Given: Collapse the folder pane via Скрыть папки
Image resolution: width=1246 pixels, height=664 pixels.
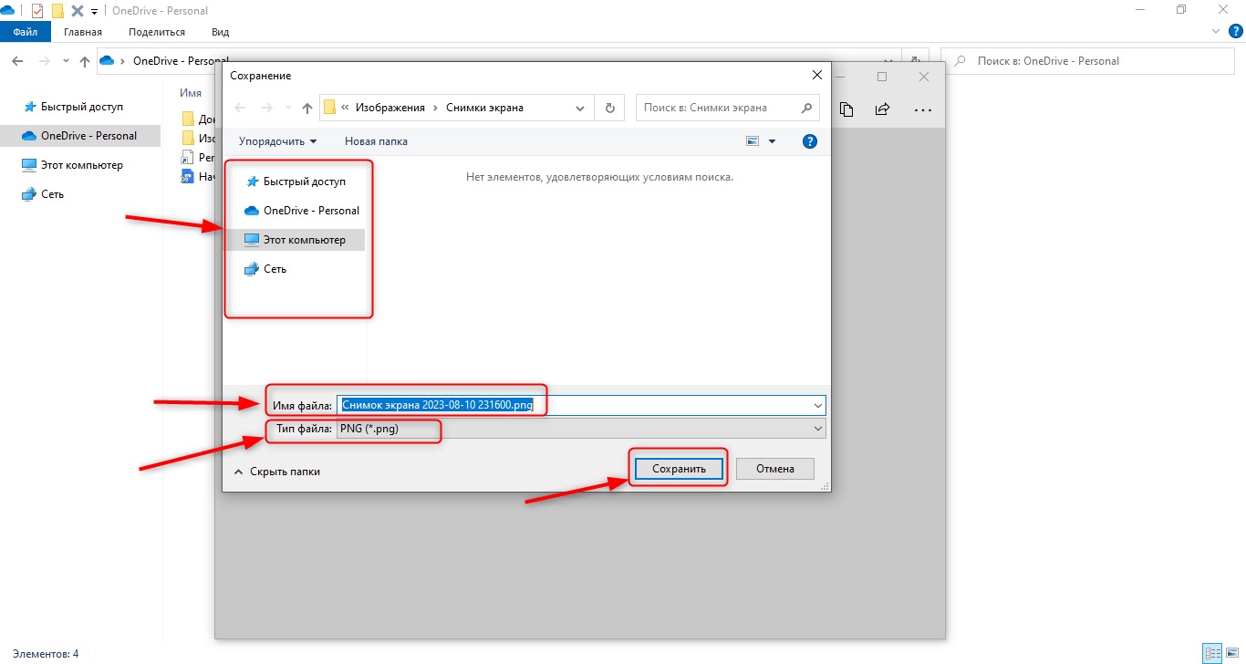Looking at the screenshot, I should [x=277, y=472].
